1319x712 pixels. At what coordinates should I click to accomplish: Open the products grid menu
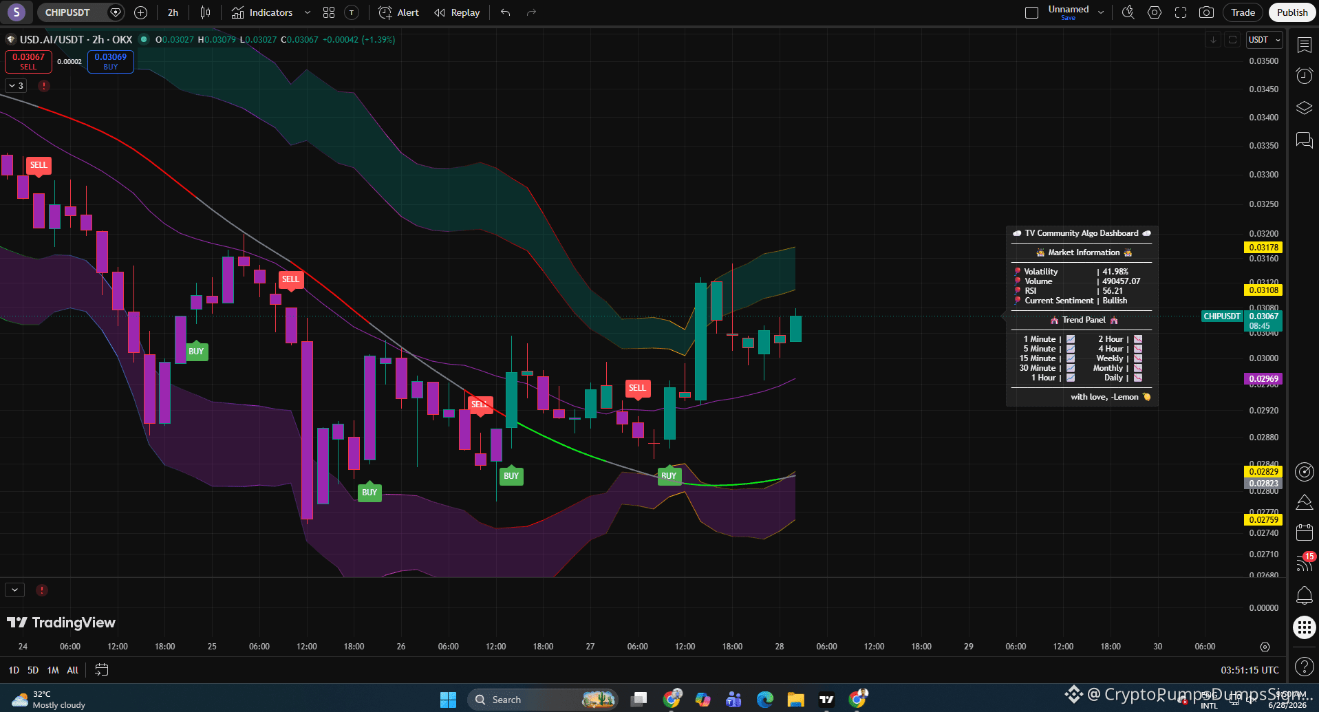[1304, 627]
